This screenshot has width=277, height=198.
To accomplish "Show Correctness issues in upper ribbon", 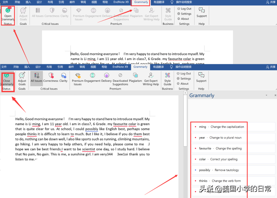I will pos(52,13).
